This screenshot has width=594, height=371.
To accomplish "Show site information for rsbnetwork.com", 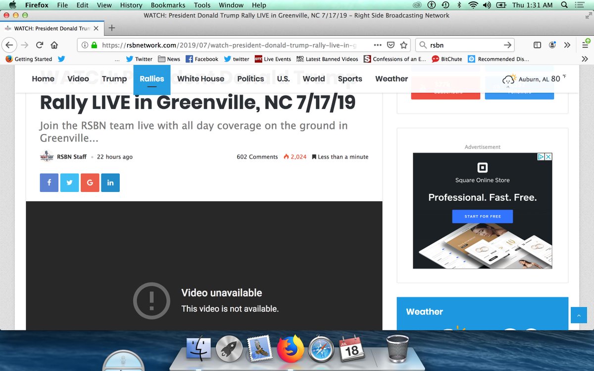I will point(85,45).
